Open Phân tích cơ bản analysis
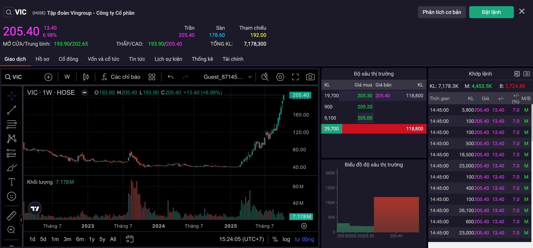The width and height of the screenshot is (533, 248). (x=441, y=12)
